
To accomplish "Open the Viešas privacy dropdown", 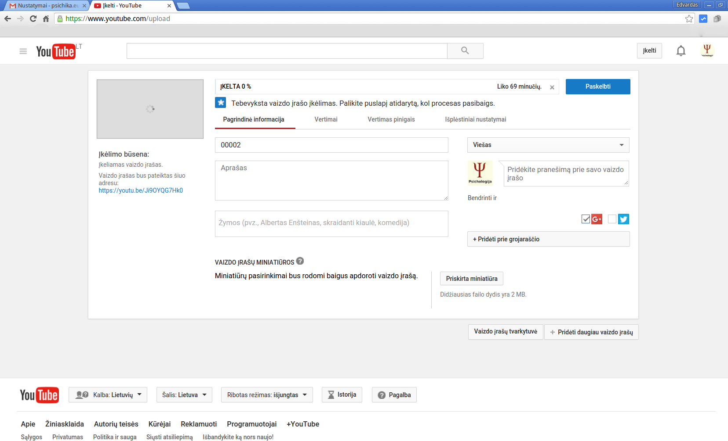I will pyautogui.click(x=548, y=145).
